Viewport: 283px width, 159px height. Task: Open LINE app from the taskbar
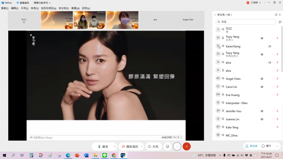coord(104,155)
